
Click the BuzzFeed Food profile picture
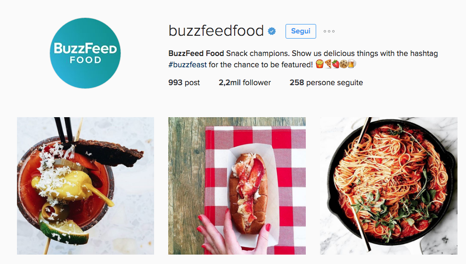point(85,53)
